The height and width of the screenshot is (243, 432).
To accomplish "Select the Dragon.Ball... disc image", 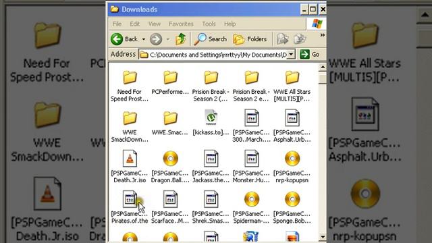I will (x=170, y=167).
